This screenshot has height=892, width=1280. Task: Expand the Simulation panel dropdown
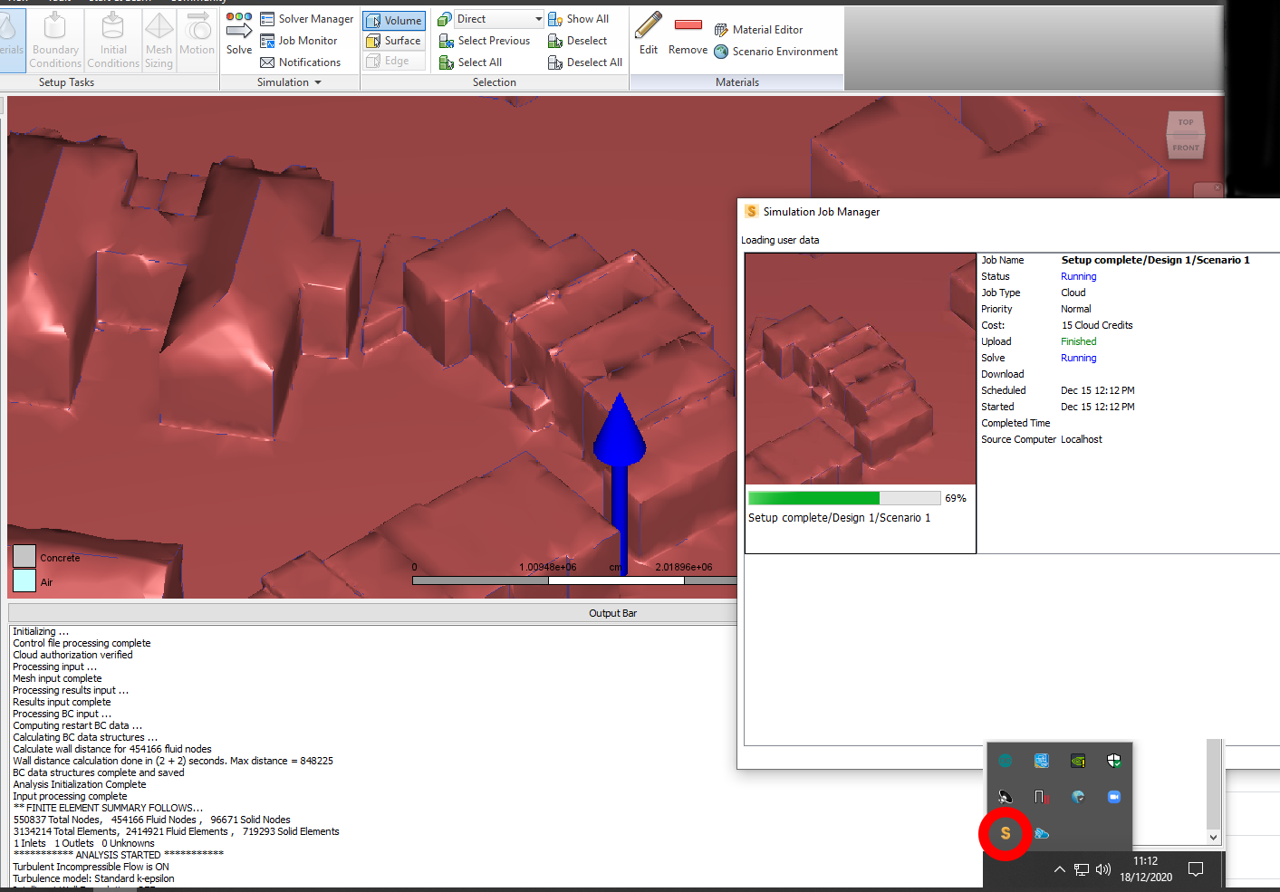pos(318,82)
